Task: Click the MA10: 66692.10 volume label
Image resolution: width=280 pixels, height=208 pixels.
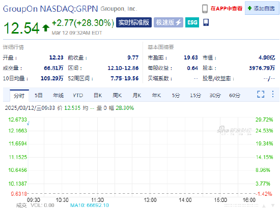Action: (x=90, y=205)
